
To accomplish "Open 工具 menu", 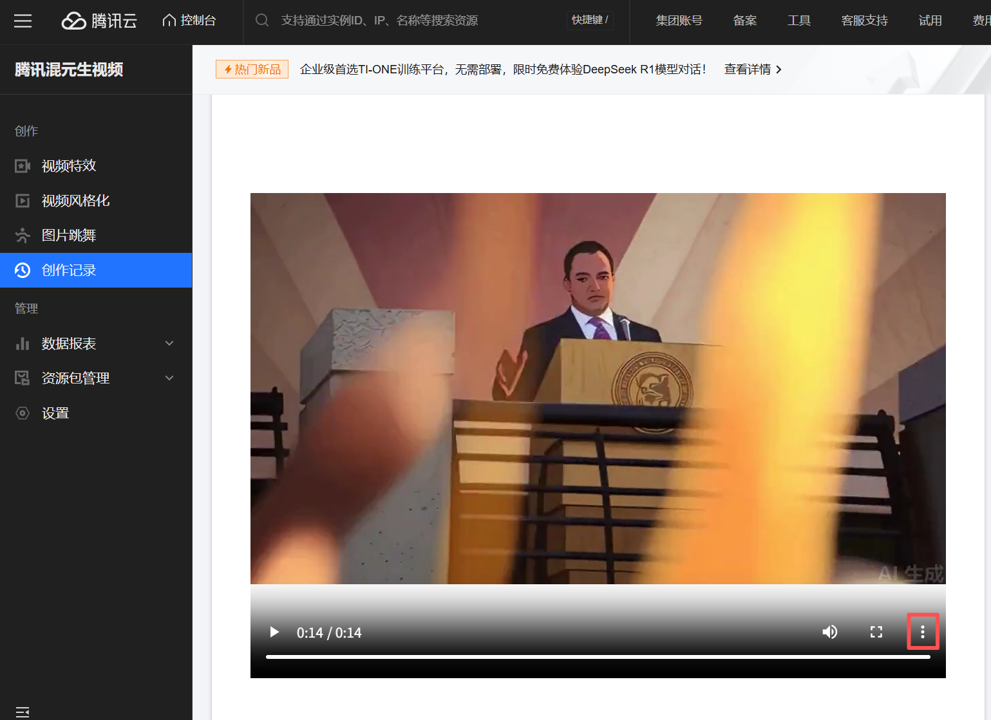I will (799, 21).
